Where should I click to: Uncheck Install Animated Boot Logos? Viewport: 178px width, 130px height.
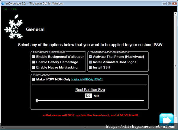click(x=90, y=62)
